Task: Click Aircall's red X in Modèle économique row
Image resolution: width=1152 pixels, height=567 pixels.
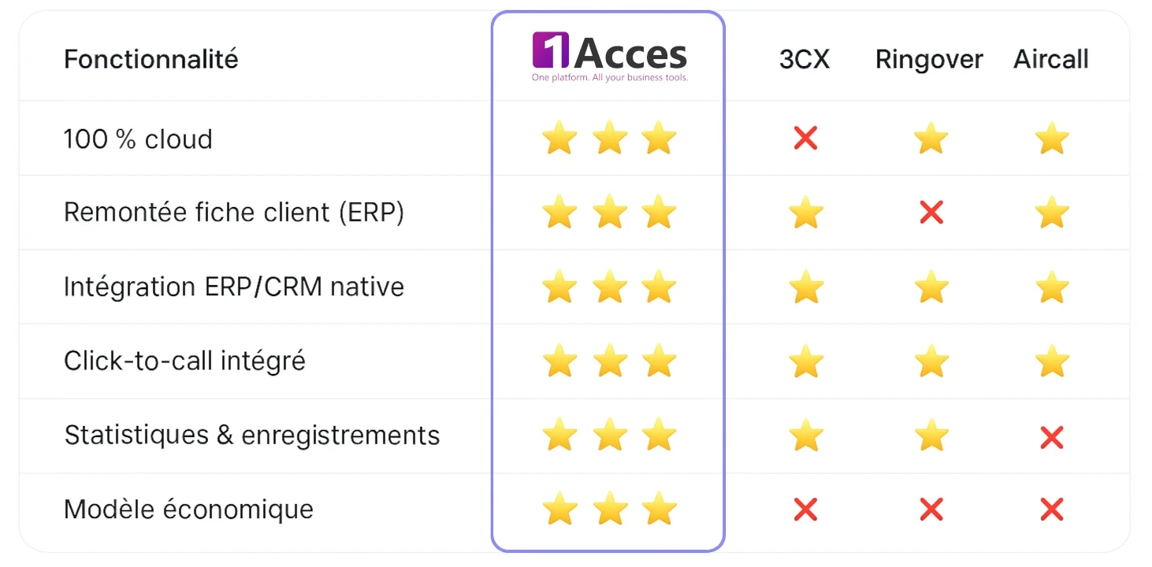Action: pyautogui.click(x=1051, y=510)
